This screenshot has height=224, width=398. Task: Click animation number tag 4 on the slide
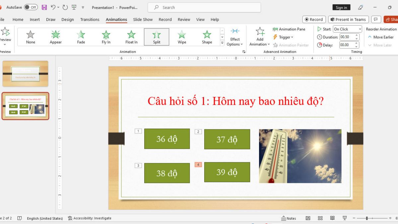coord(198,164)
